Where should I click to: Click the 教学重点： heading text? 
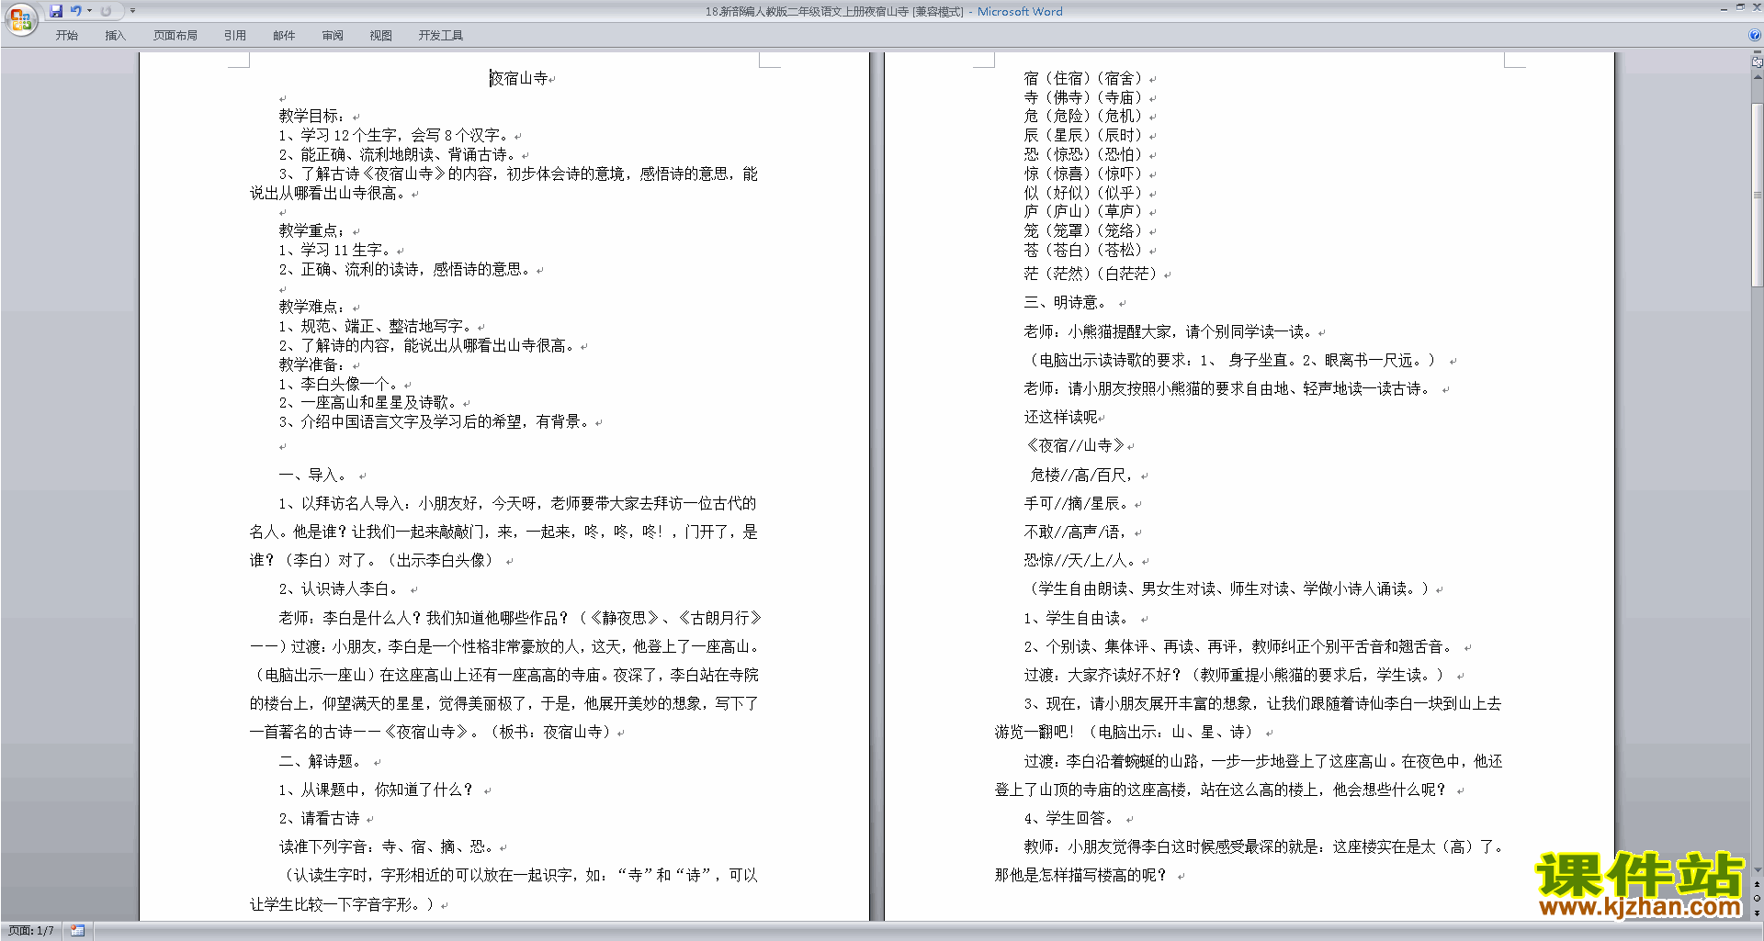coord(312,230)
